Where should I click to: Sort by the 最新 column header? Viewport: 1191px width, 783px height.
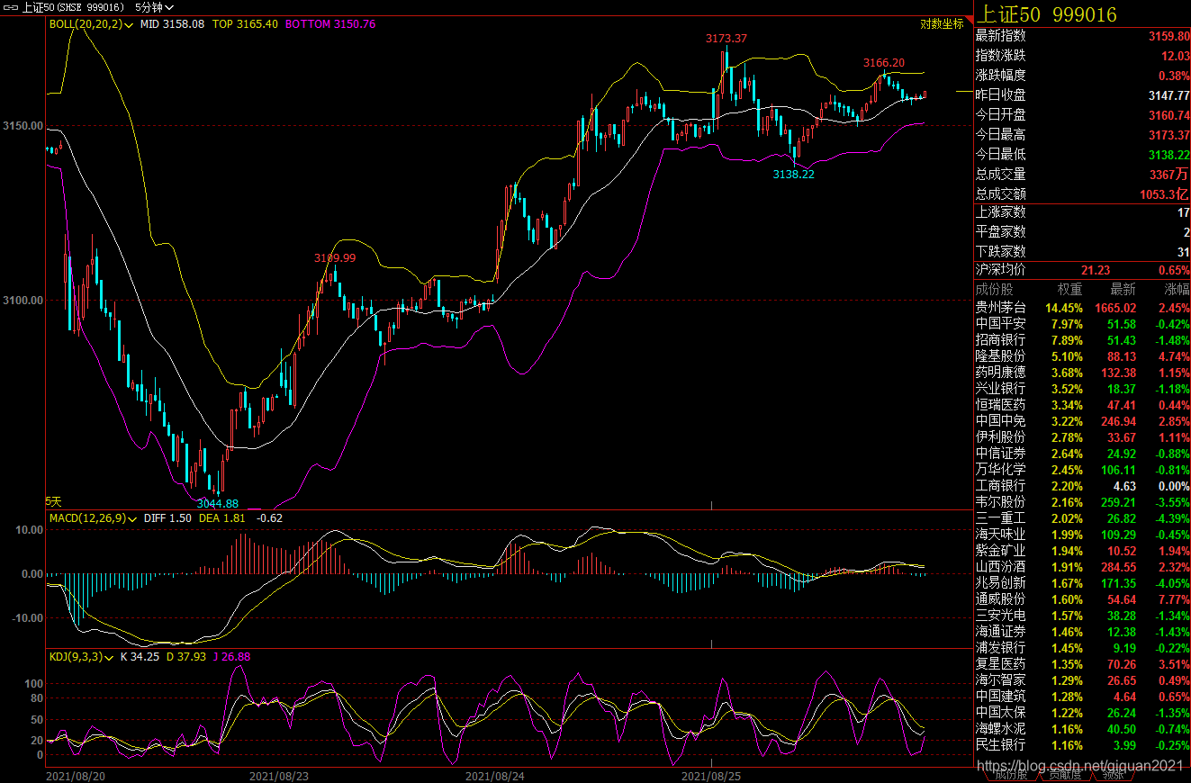click(x=1123, y=290)
